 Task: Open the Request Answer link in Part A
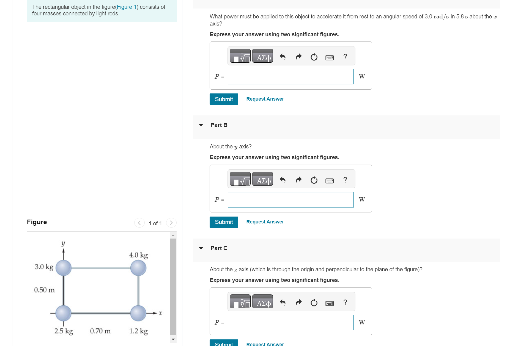(265, 99)
